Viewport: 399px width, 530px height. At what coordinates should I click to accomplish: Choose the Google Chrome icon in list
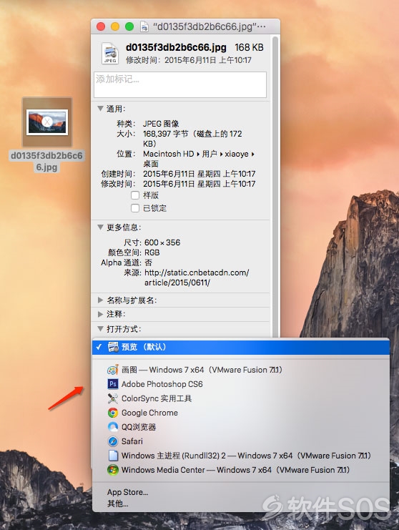(x=113, y=413)
